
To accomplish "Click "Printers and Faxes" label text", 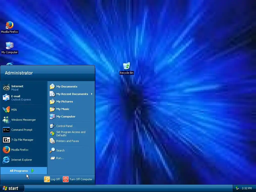I will 67,141.
